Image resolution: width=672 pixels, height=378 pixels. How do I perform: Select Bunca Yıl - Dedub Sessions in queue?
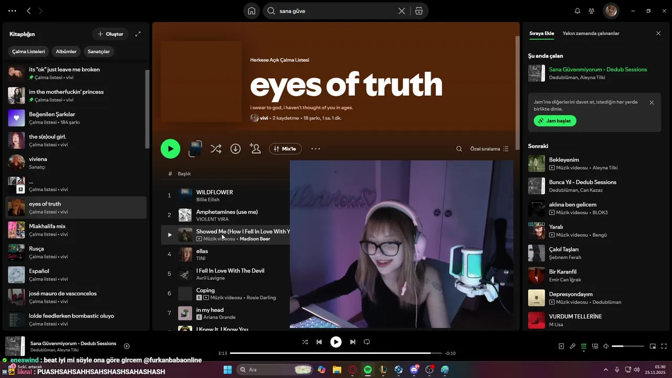595,186
